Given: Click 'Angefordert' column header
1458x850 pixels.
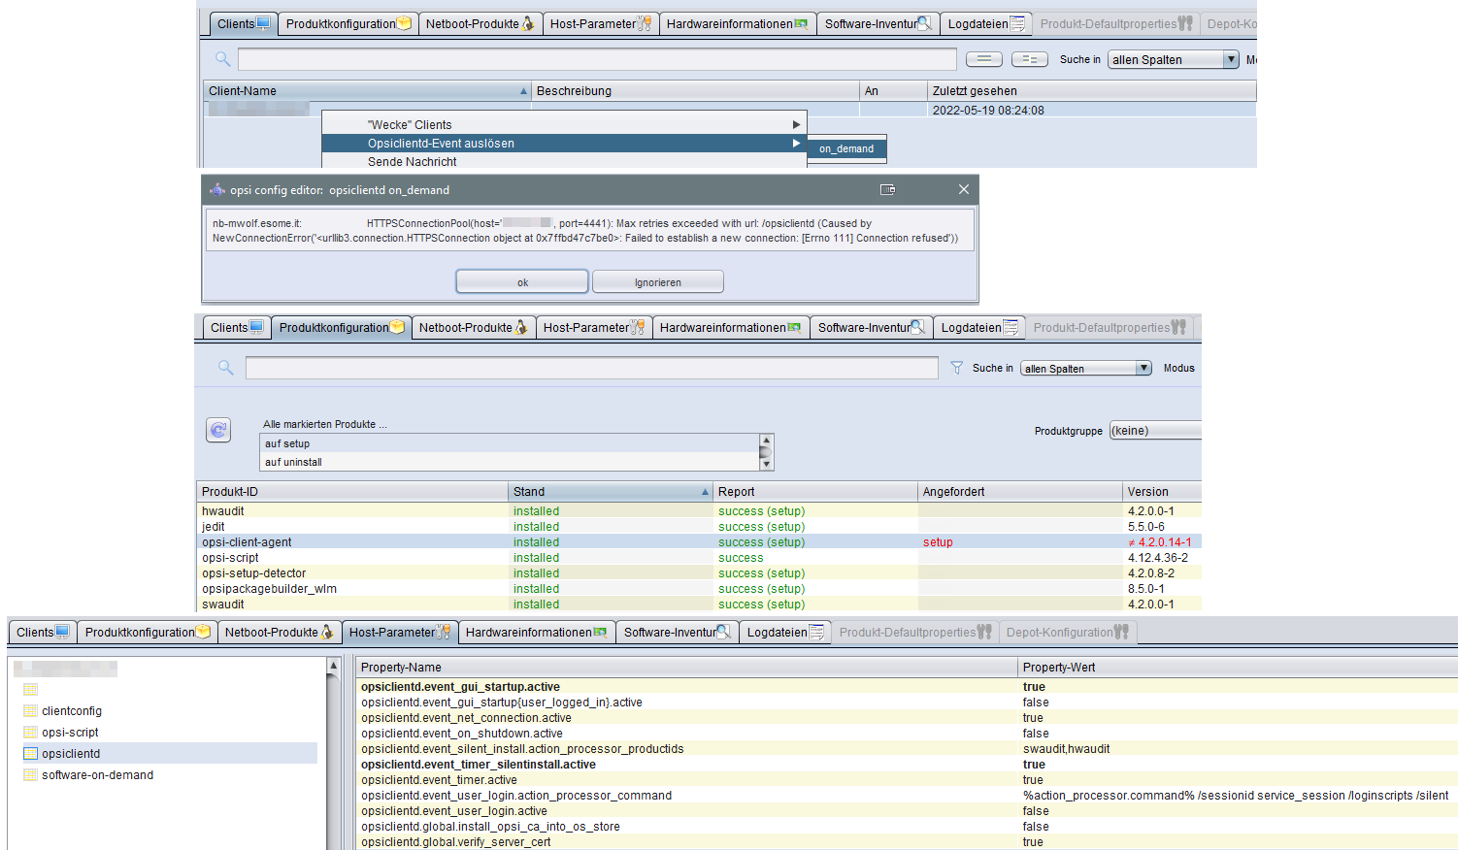Looking at the screenshot, I should point(1019,492).
